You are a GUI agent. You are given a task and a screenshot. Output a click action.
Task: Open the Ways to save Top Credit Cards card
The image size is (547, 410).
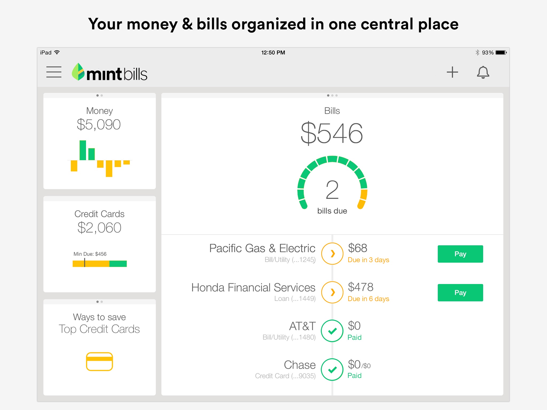tap(99, 347)
